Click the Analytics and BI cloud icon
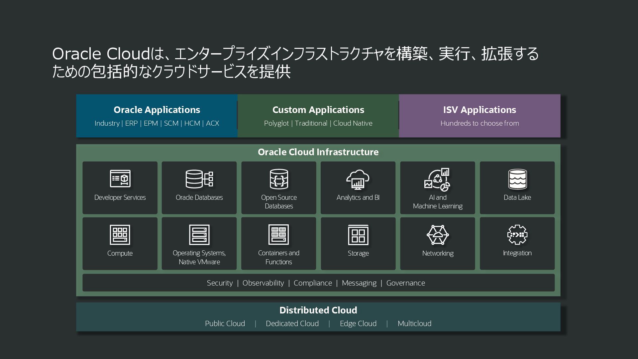638x359 pixels. pyautogui.click(x=358, y=179)
